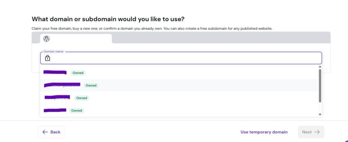Select the fourth owned domain in list
Viewport: 348px width, 142px height.
tap(55, 110)
